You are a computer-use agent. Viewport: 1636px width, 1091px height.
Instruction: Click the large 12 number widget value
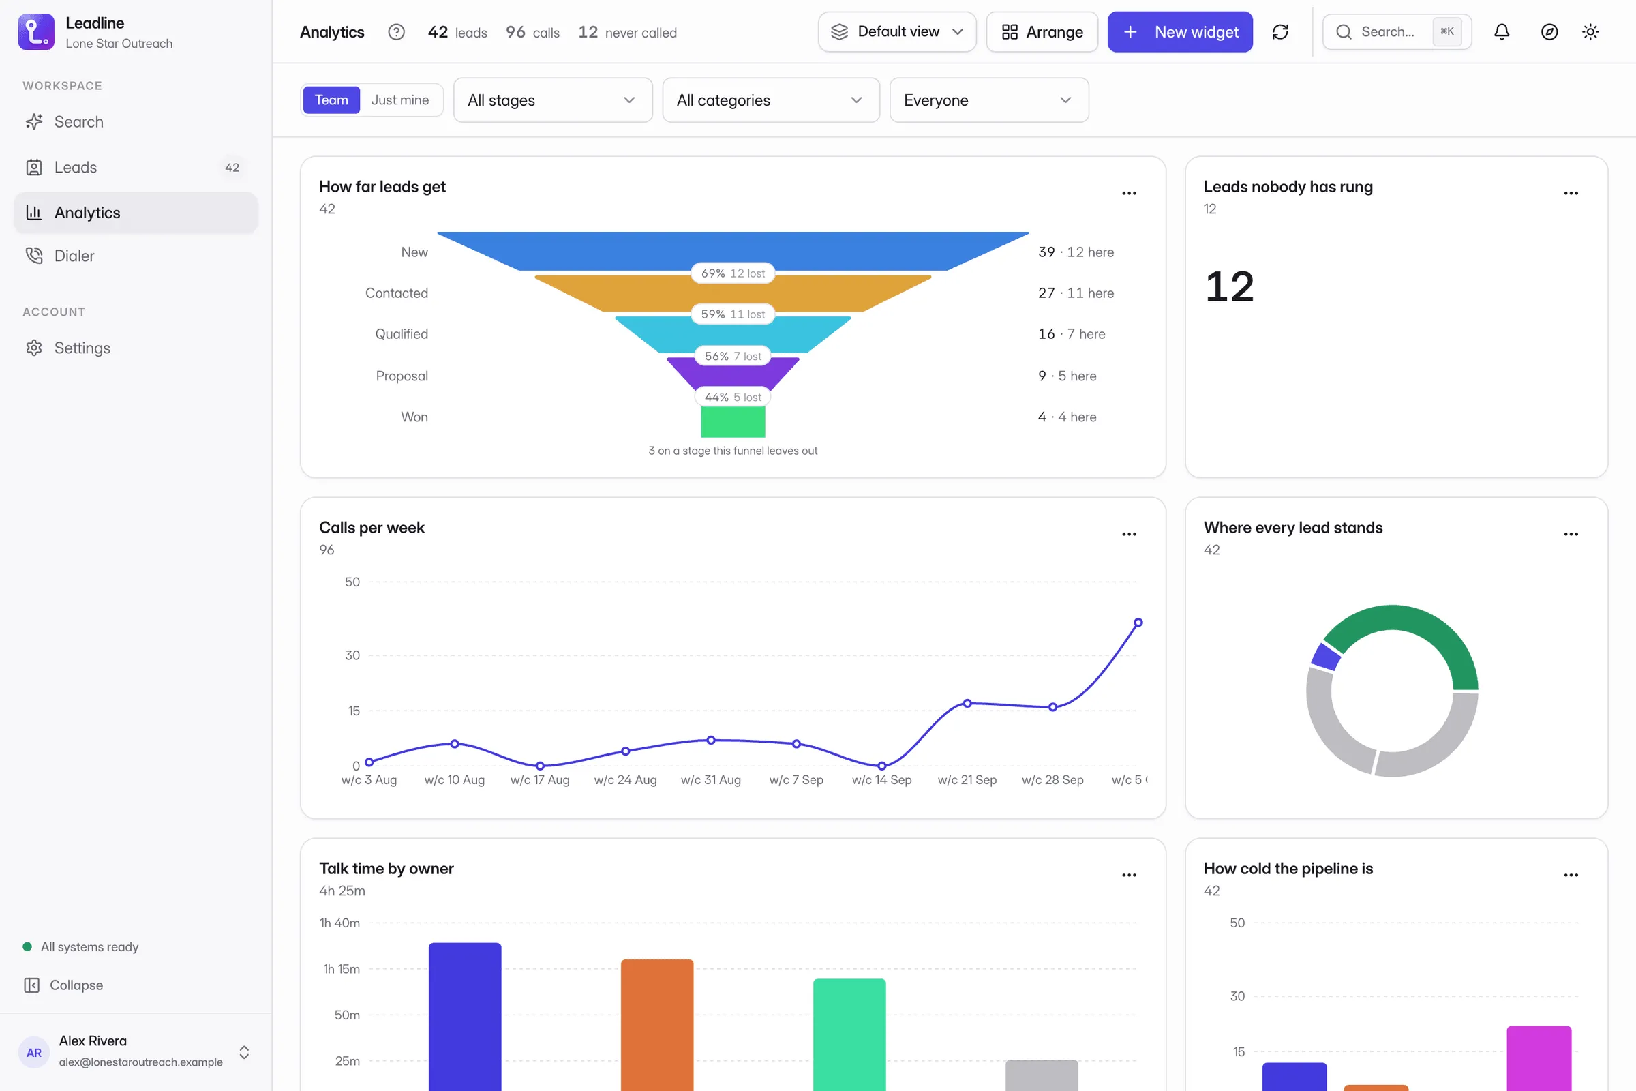pos(1229,286)
